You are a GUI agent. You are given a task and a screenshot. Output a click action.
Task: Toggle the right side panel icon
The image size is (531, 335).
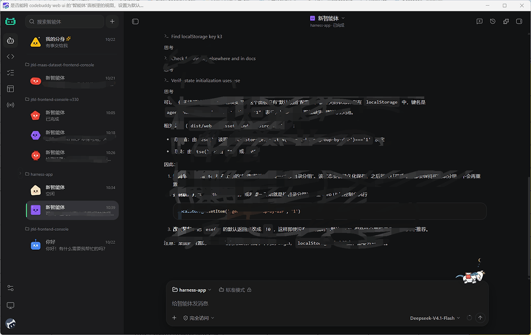519,21
